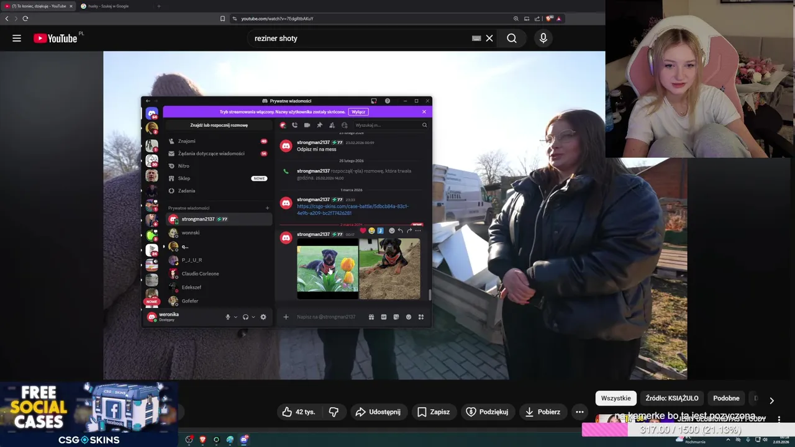Like the video (42 tys.)
The height and width of the screenshot is (447, 795).
click(299, 412)
